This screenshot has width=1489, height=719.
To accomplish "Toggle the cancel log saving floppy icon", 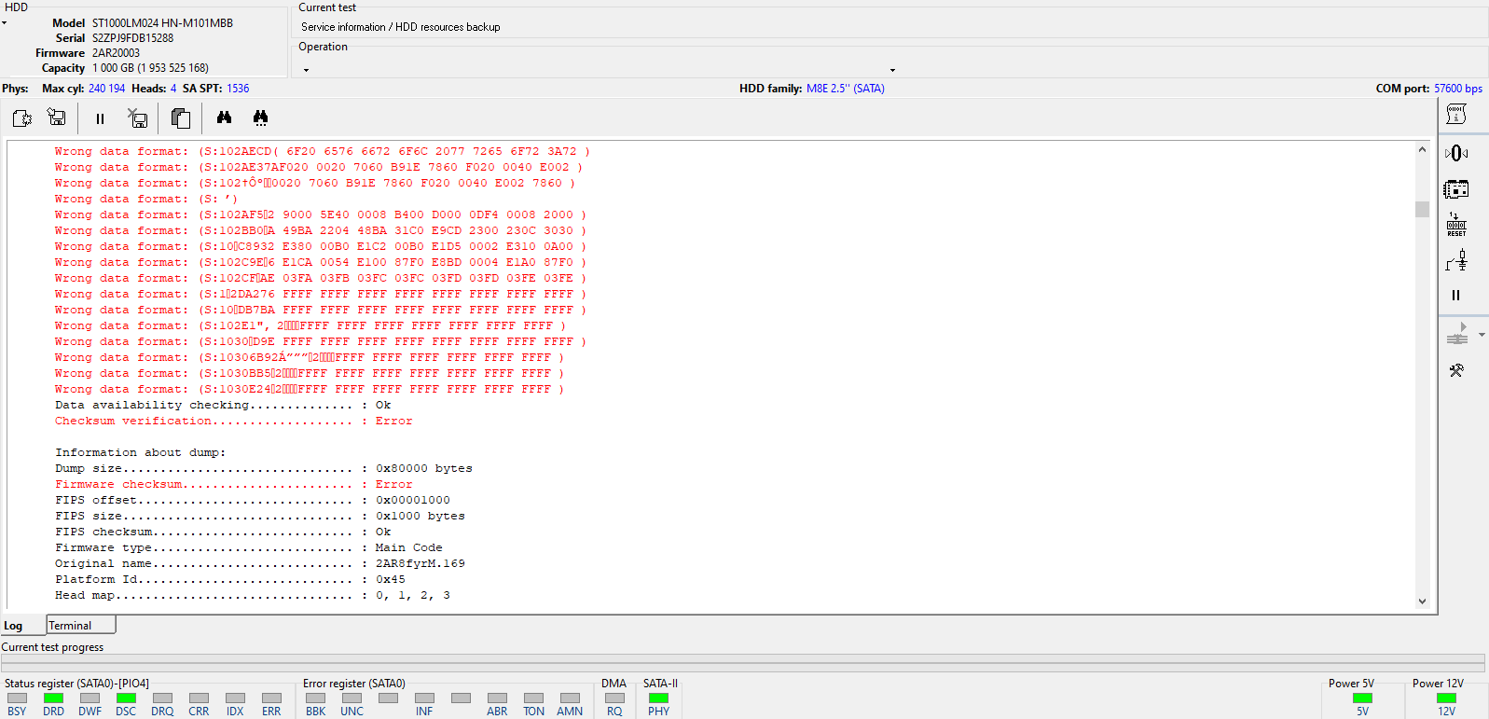I will point(138,118).
